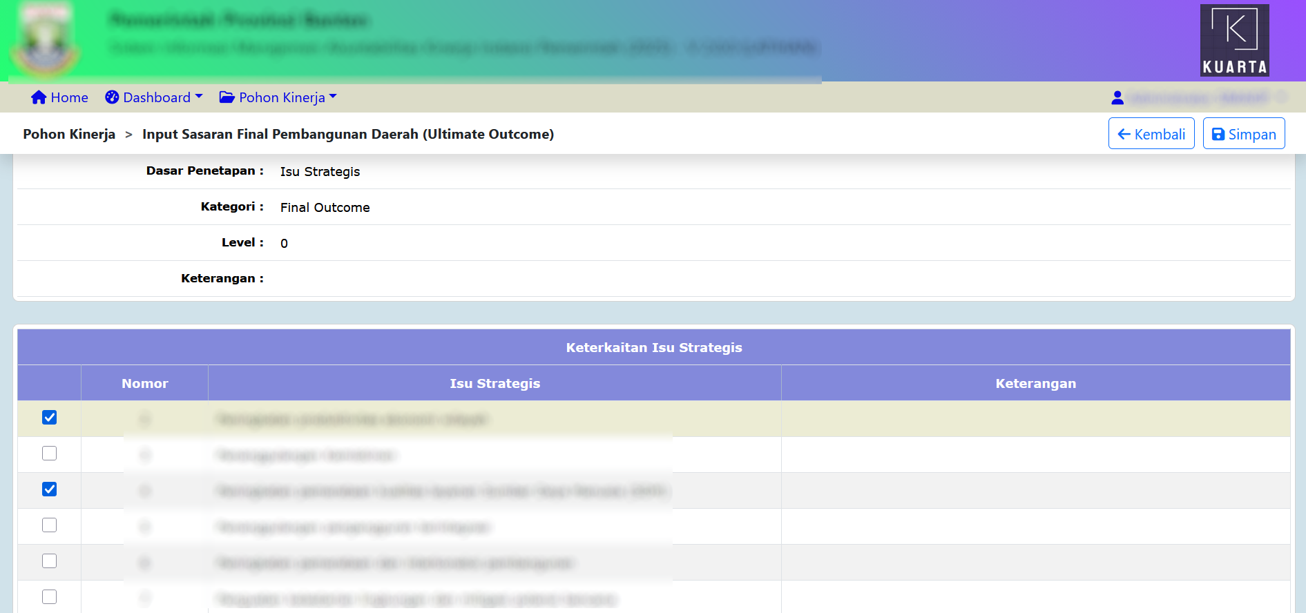The image size is (1306, 613).
Task: Click the Home house icon
Action: (x=39, y=97)
